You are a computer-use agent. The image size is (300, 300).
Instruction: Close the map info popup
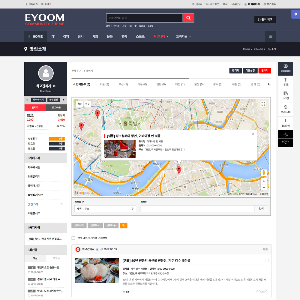[253, 134]
